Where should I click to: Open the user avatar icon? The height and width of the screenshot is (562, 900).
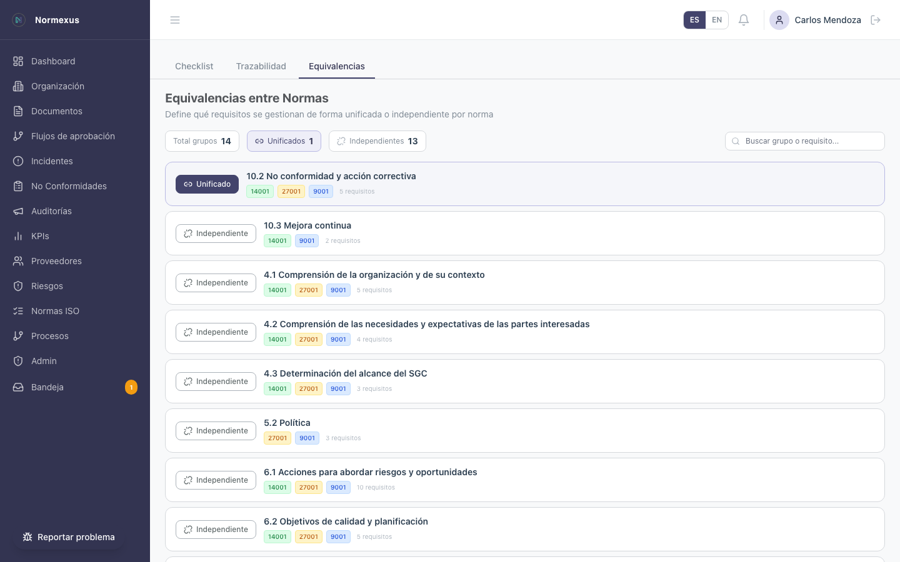779,20
